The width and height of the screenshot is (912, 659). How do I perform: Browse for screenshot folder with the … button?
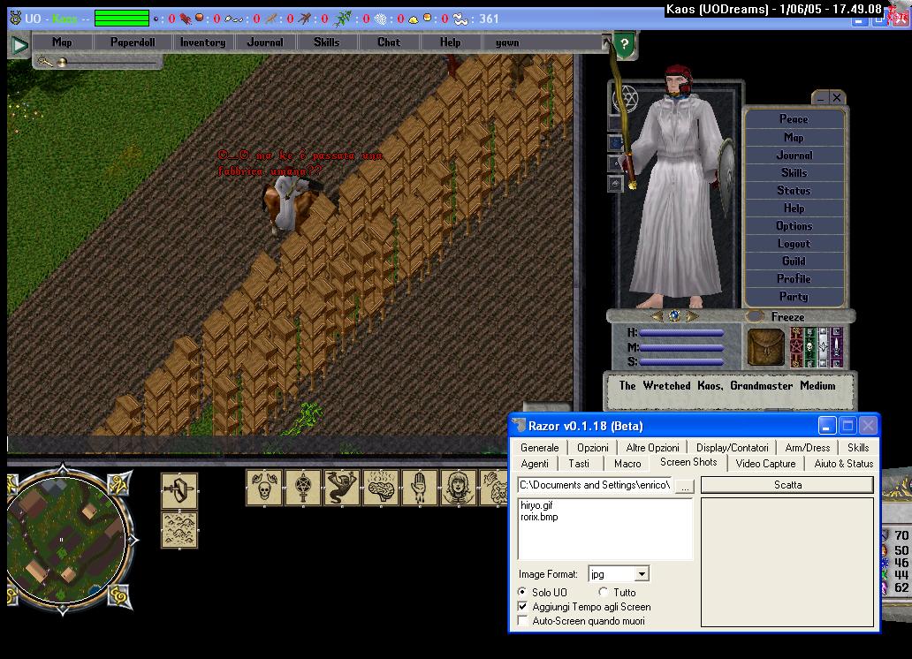click(685, 486)
